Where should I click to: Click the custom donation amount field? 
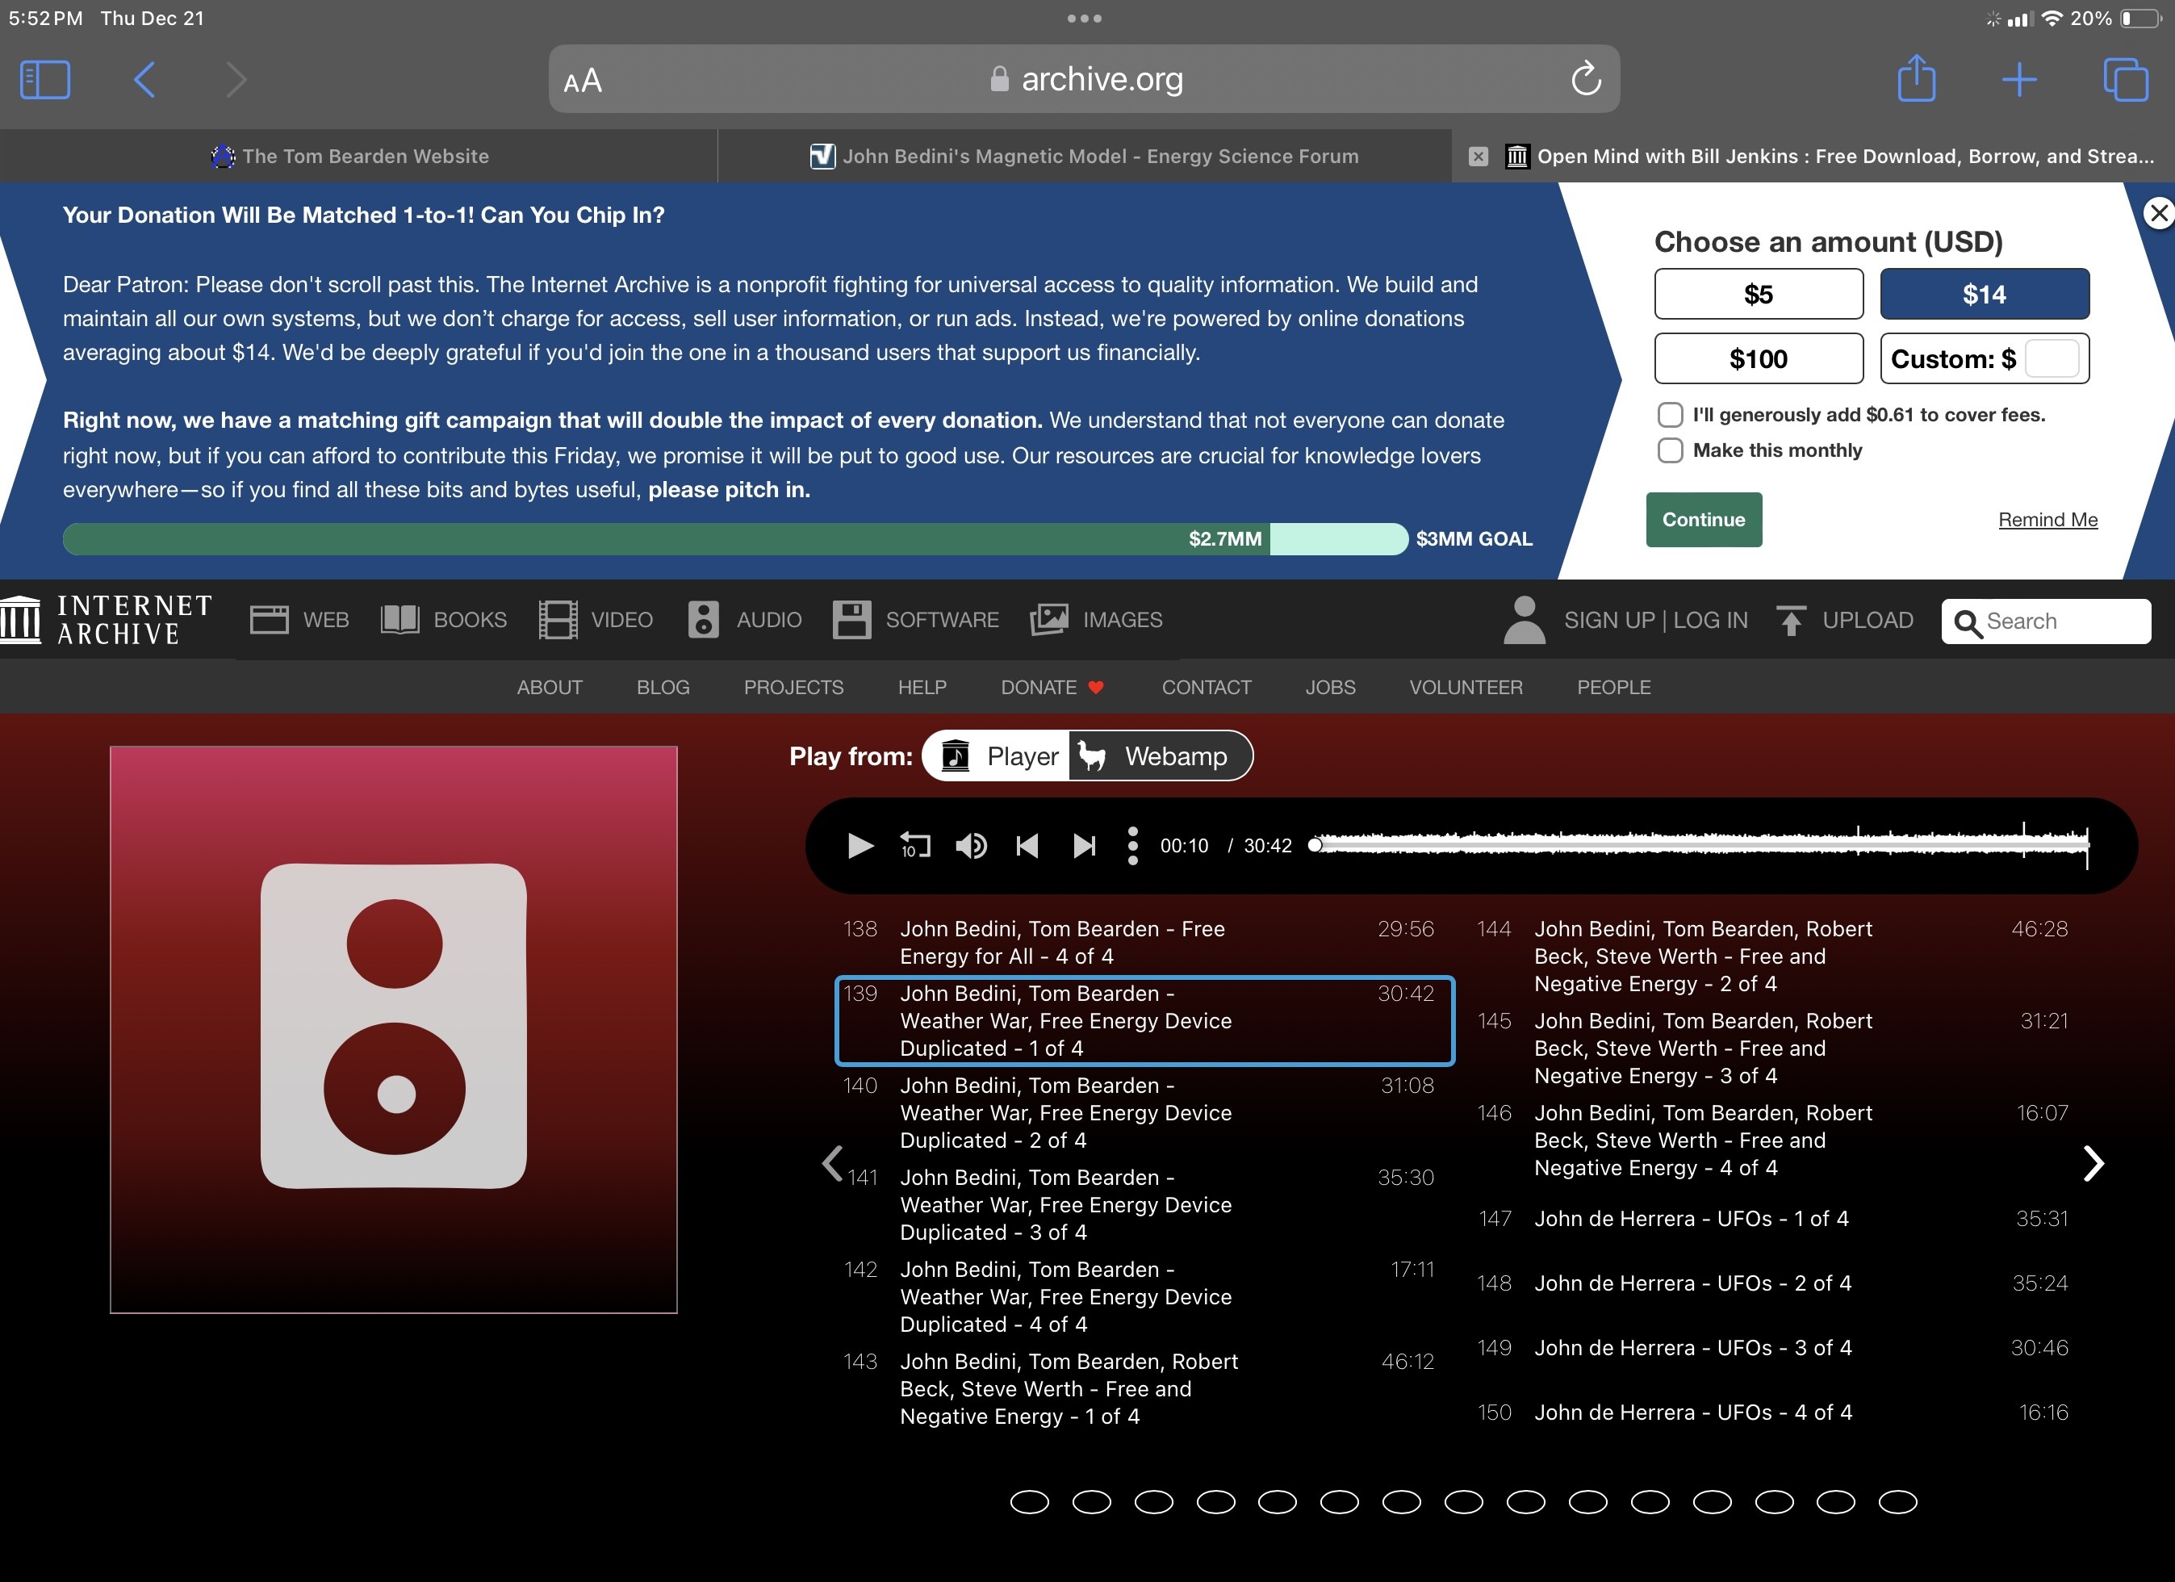click(2052, 359)
